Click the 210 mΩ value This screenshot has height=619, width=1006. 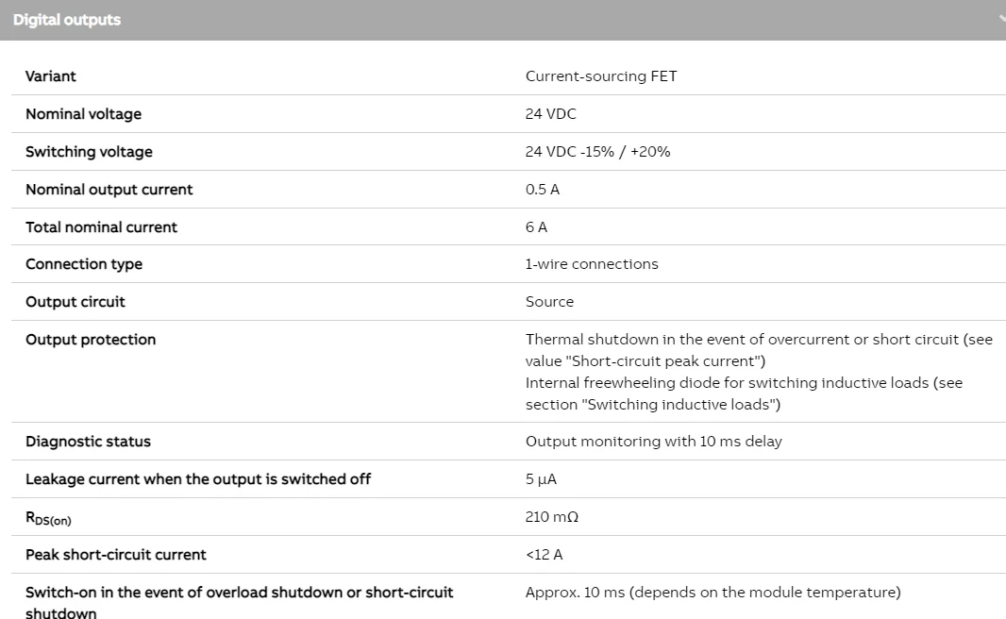pos(552,517)
